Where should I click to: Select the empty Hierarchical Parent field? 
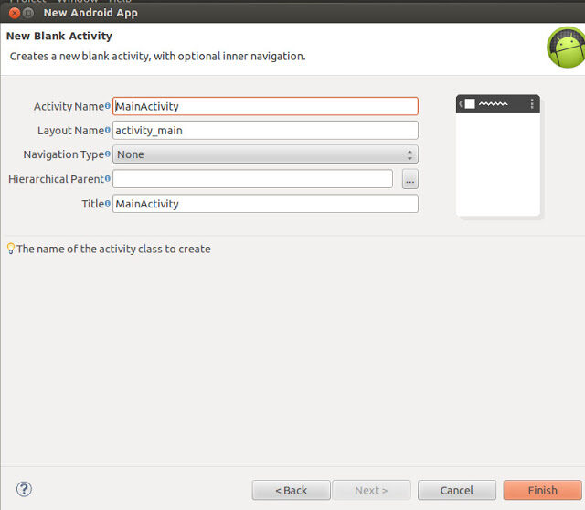coord(252,179)
